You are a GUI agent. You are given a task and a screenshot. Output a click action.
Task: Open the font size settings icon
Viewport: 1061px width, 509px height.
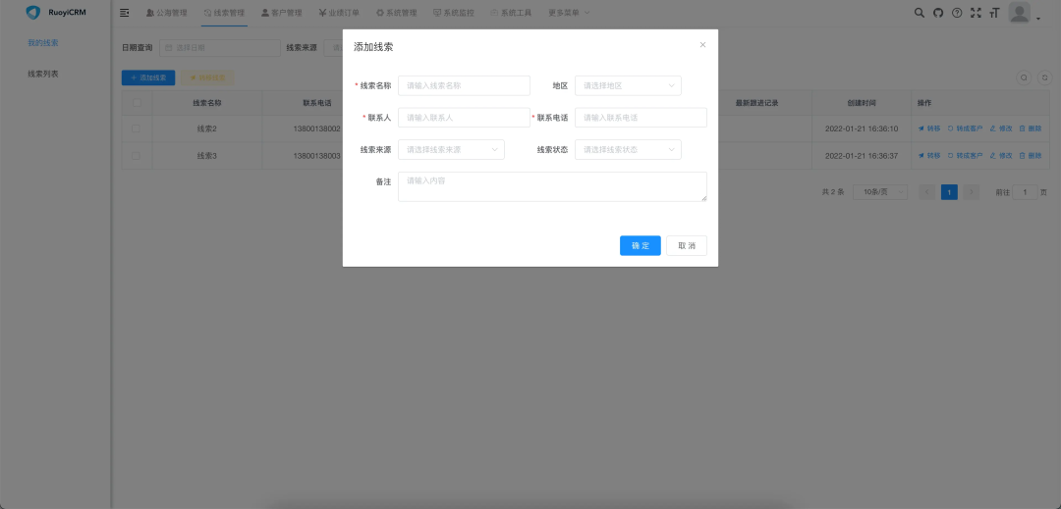[994, 13]
